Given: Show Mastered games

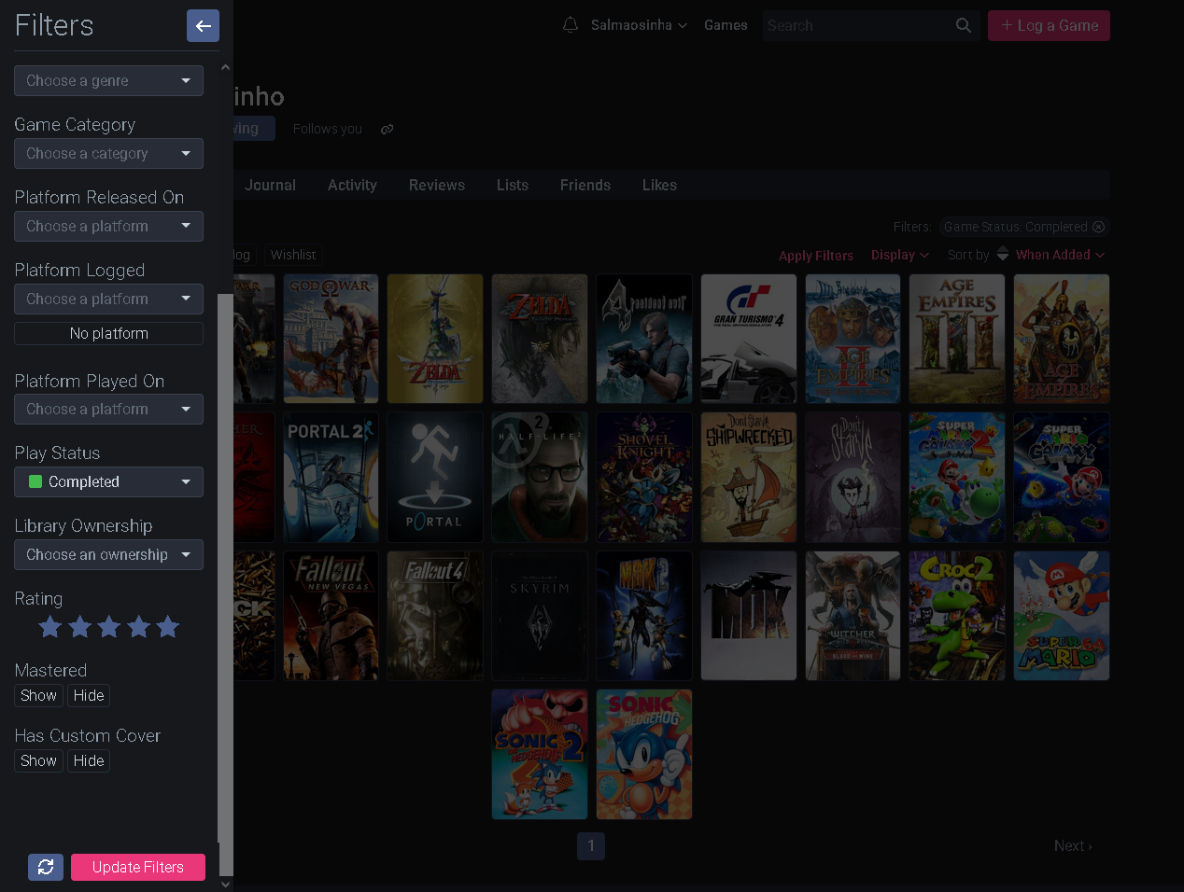Looking at the screenshot, I should point(38,696).
